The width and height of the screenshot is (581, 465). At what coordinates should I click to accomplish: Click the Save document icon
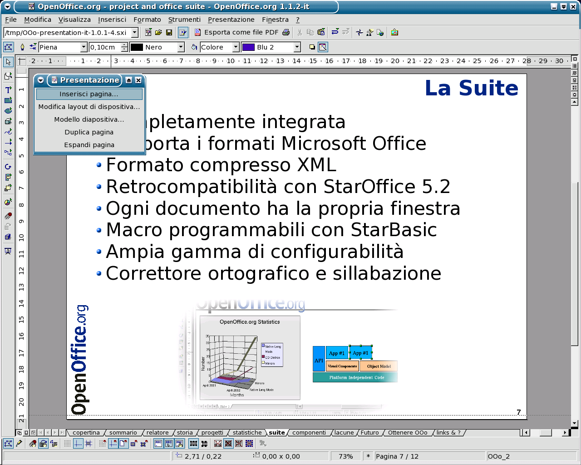(169, 32)
